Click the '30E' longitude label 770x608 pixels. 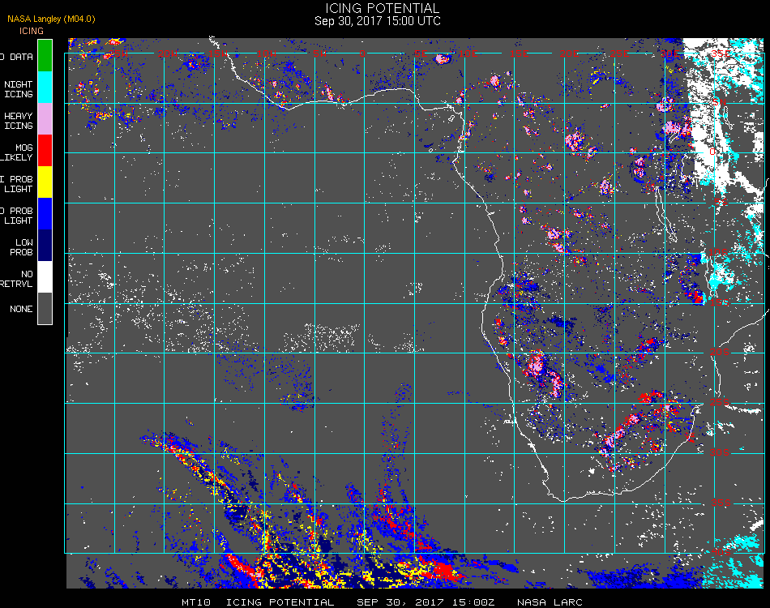[x=670, y=54]
